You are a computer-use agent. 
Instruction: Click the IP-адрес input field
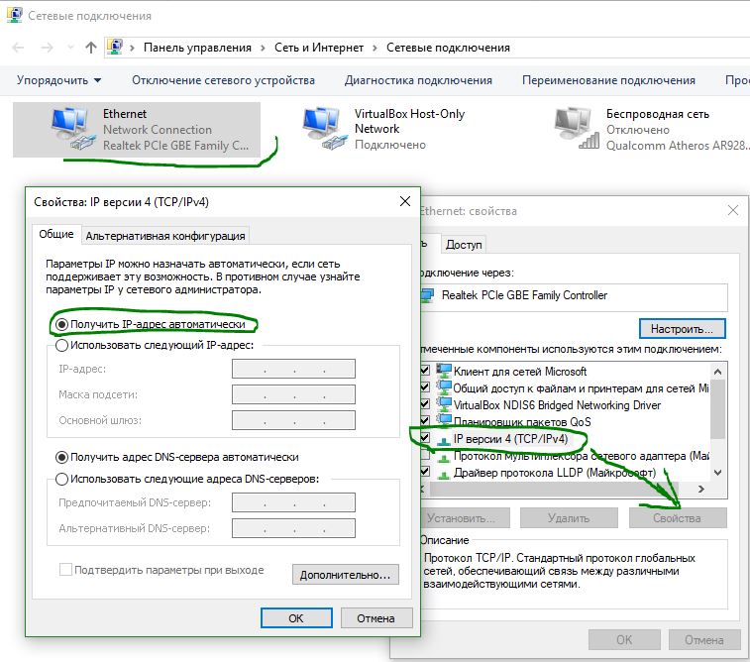click(x=293, y=369)
